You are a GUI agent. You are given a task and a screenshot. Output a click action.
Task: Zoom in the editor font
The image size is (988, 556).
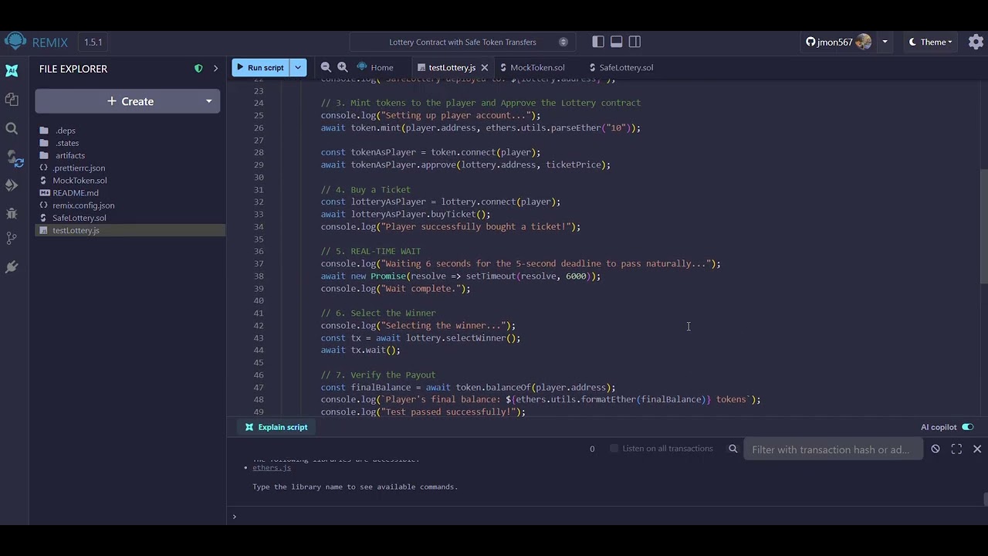pyautogui.click(x=343, y=67)
